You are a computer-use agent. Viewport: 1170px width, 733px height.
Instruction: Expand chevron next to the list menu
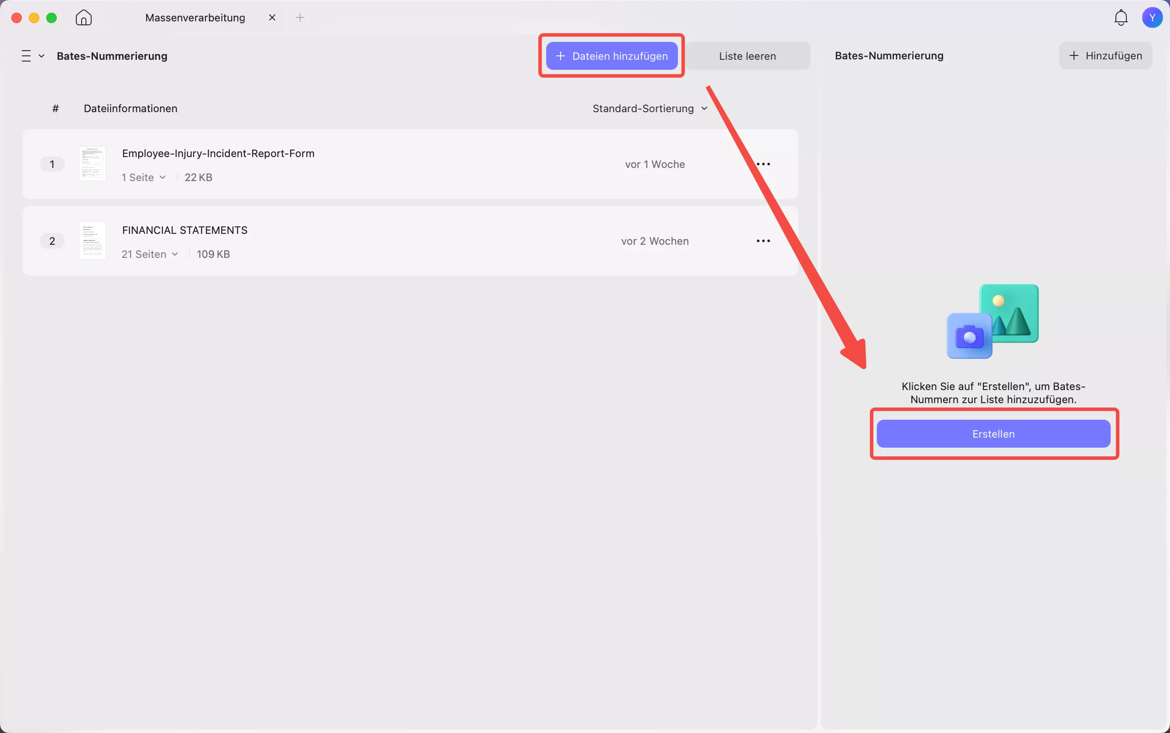[42, 56]
